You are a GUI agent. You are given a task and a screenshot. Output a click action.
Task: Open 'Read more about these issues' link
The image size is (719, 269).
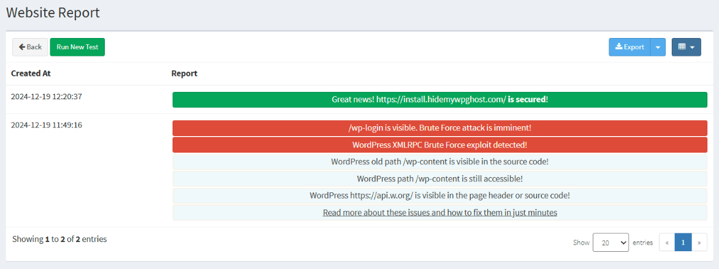pyautogui.click(x=439, y=213)
